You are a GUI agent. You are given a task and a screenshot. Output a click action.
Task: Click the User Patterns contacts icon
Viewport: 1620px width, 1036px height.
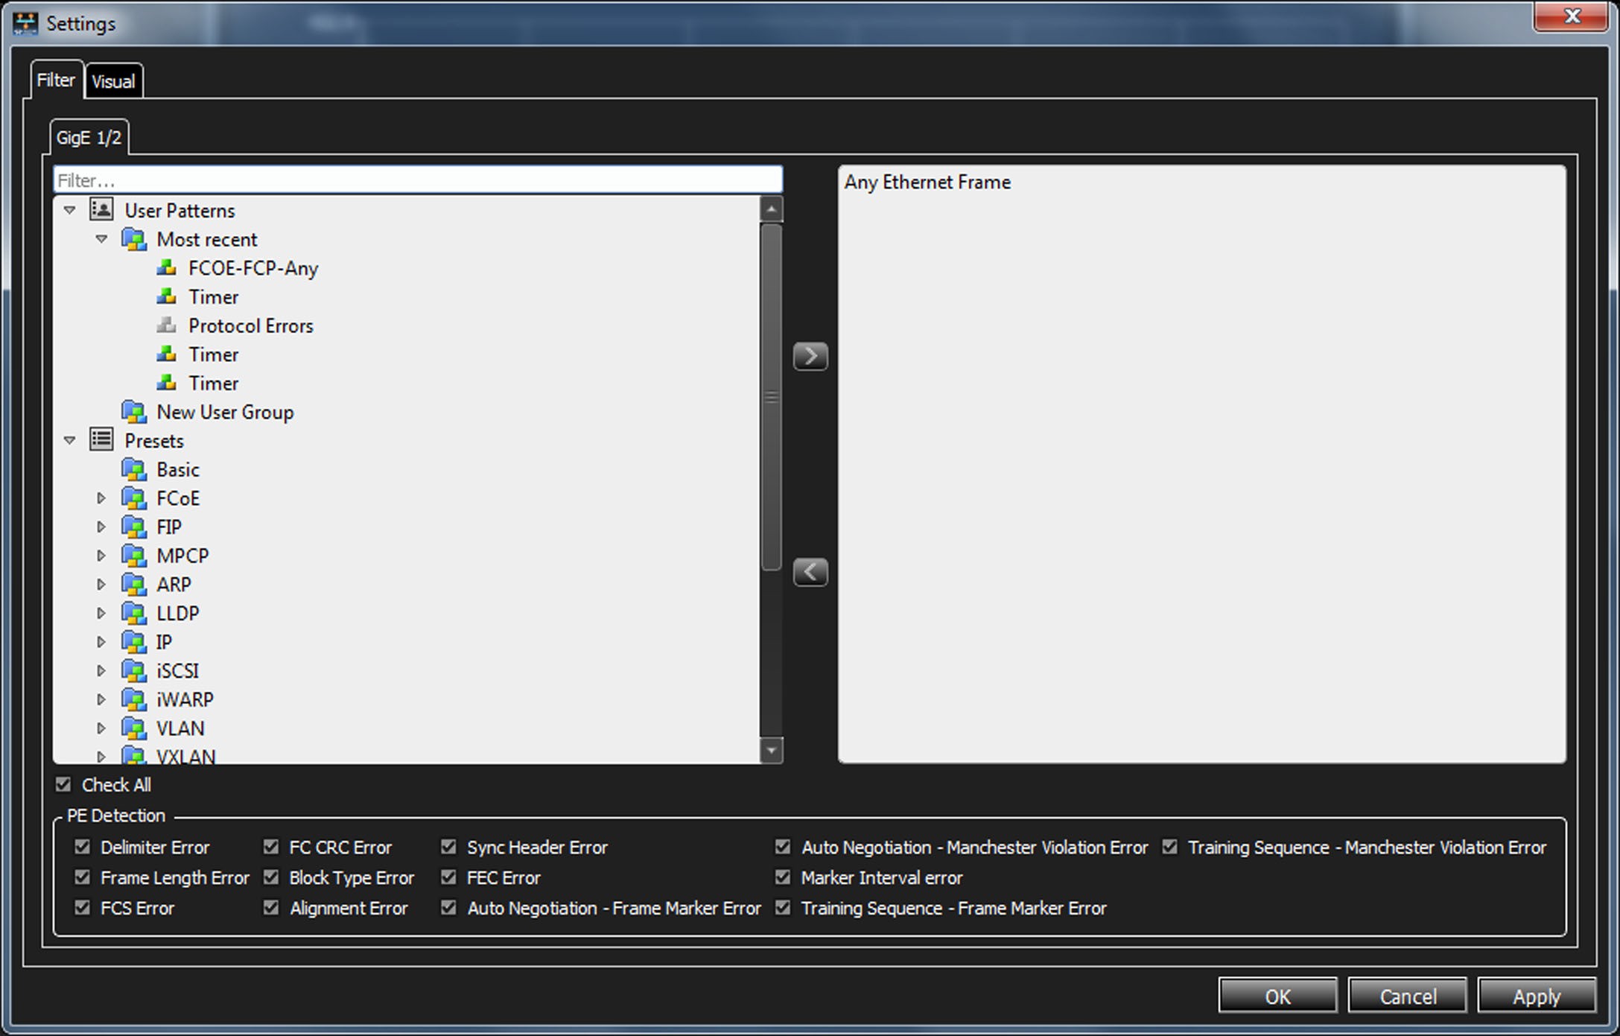click(101, 209)
